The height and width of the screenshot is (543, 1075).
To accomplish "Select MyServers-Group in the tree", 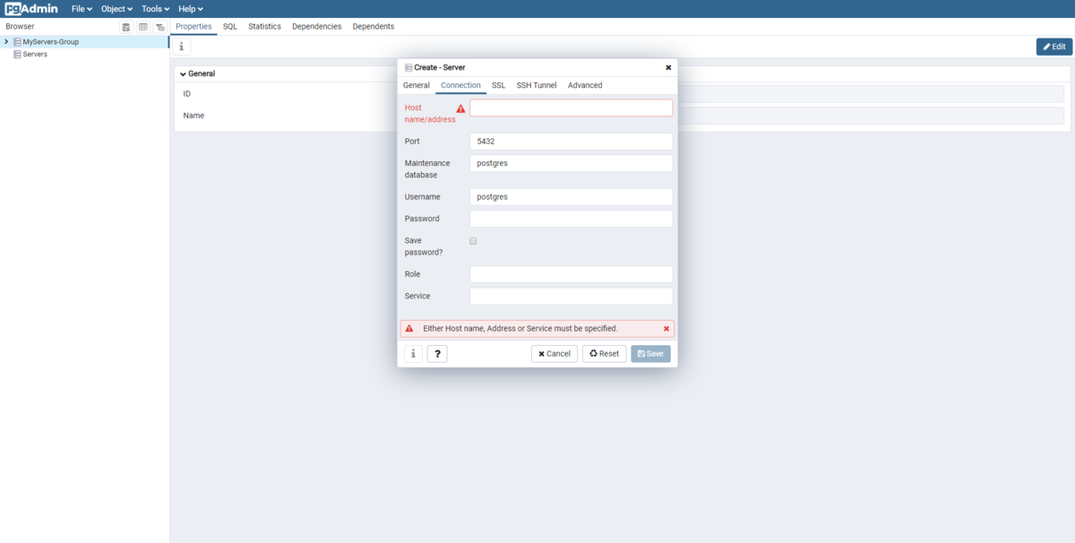I will [x=50, y=42].
